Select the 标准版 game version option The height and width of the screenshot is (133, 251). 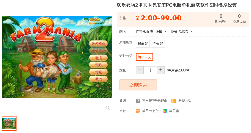tap(143, 44)
